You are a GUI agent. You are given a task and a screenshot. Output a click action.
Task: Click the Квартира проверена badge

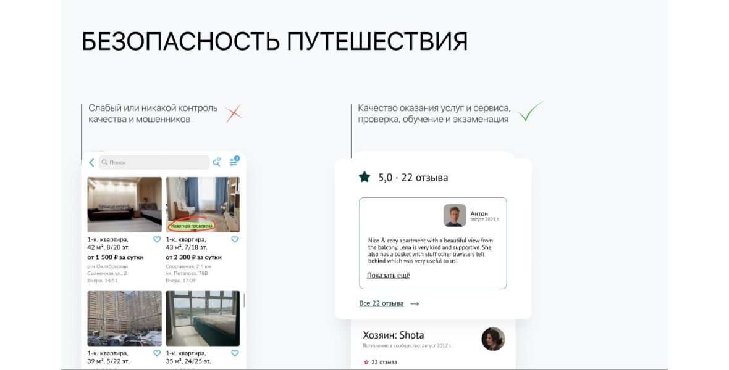point(192,226)
